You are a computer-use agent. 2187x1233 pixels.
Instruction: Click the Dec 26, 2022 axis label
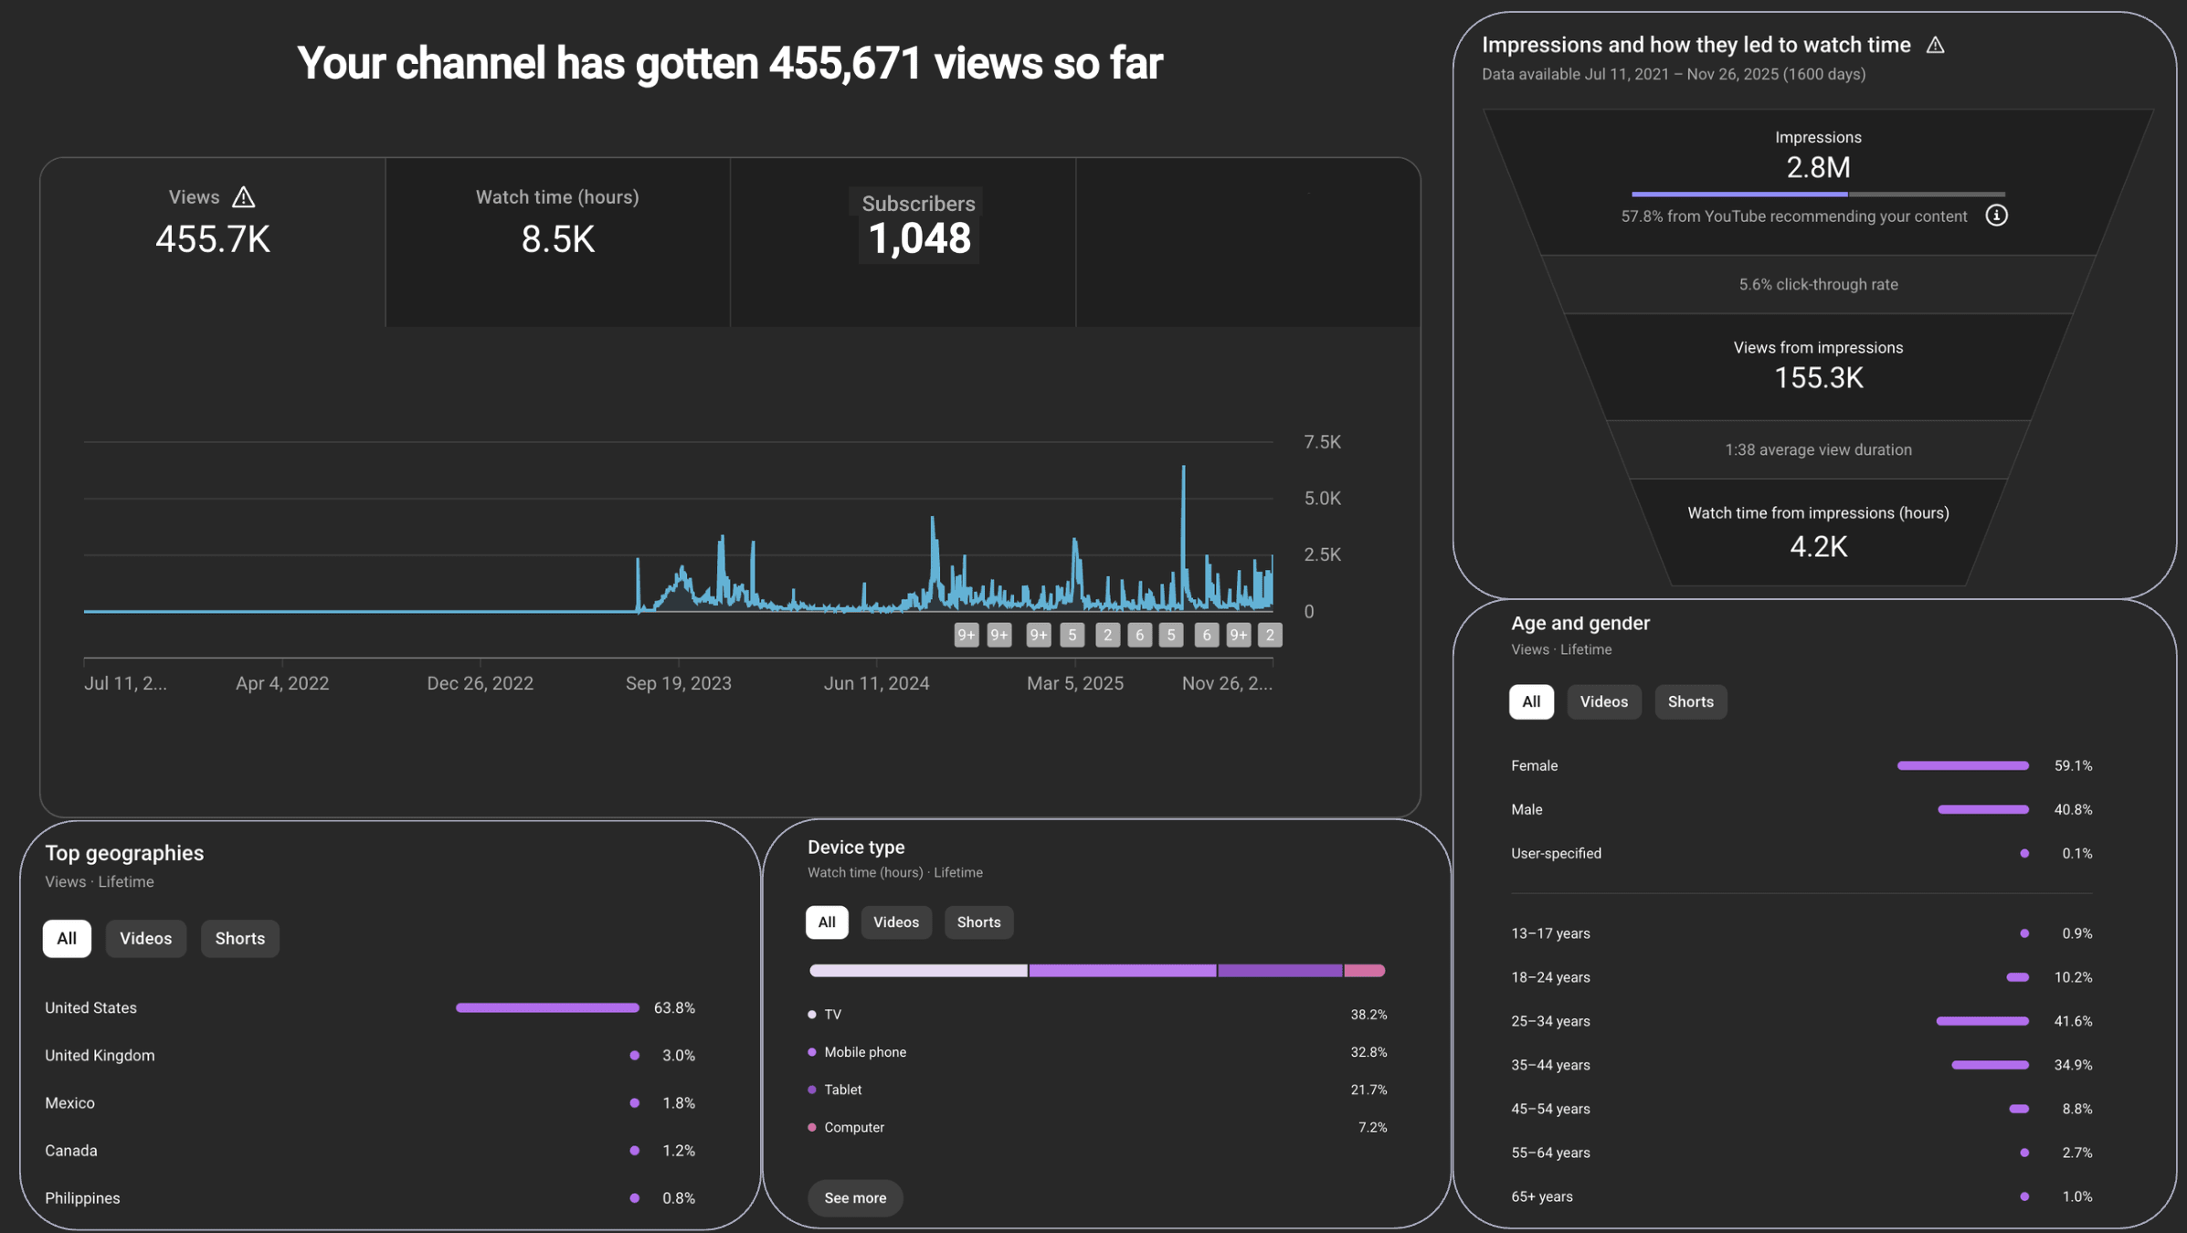[480, 683]
